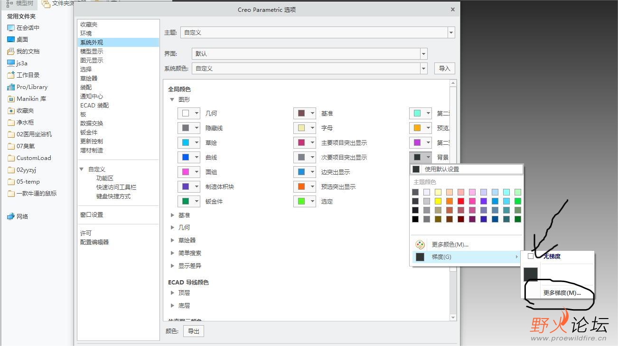The image size is (618, 346).
Task: Expand the 顶层 ECAD section
Action: click(x=173, y=293)
